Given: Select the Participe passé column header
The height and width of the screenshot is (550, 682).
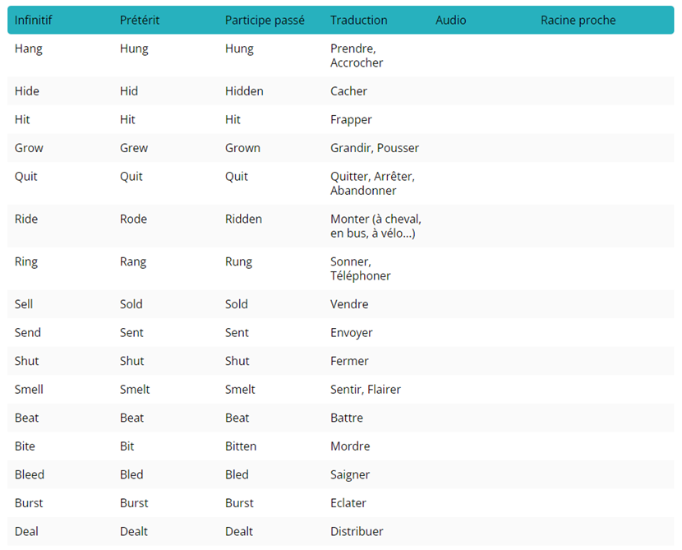Looking at the screenshot, I should (265, 21).
